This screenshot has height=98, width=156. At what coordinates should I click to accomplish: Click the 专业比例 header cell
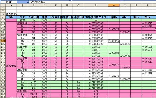point(34,17)
